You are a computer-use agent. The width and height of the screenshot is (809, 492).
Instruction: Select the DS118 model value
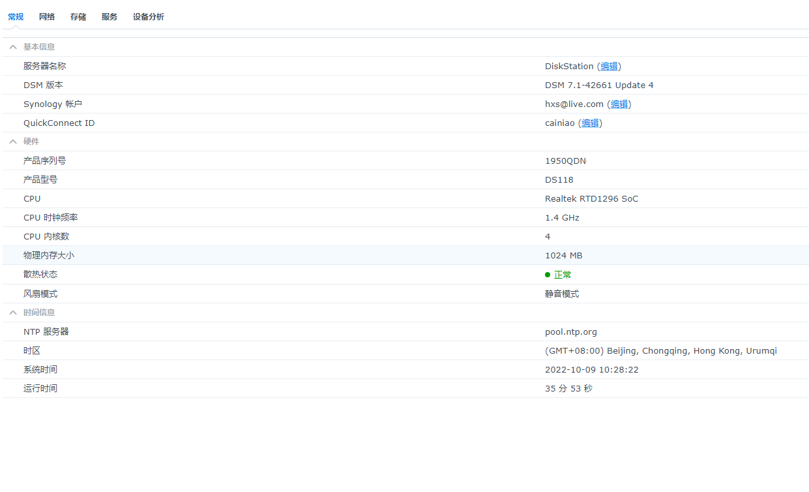tap(559, 179)
